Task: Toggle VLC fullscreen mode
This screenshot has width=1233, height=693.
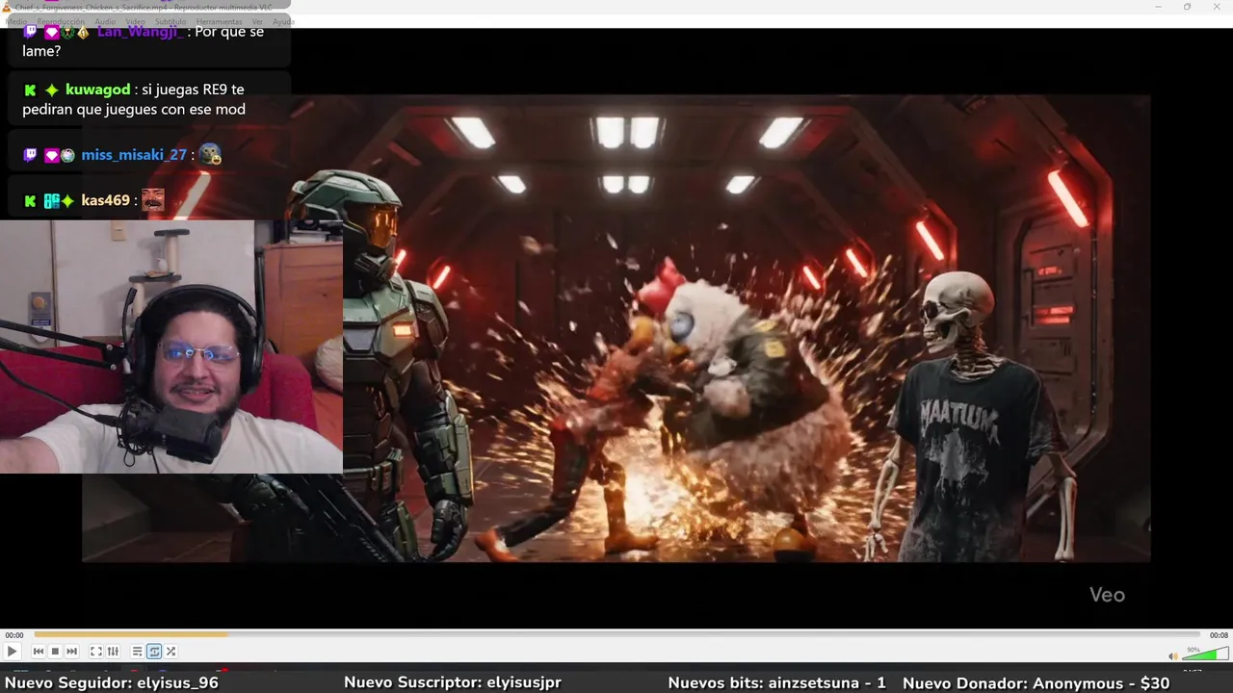Action: click(x=96, y=652)
